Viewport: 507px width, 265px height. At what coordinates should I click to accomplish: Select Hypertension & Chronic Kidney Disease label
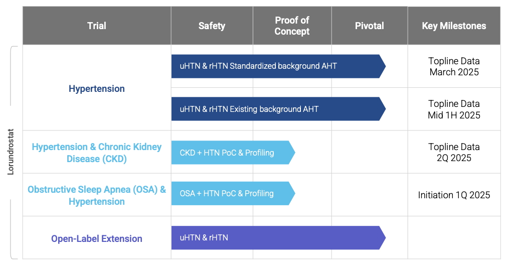(x=97, y=153)
